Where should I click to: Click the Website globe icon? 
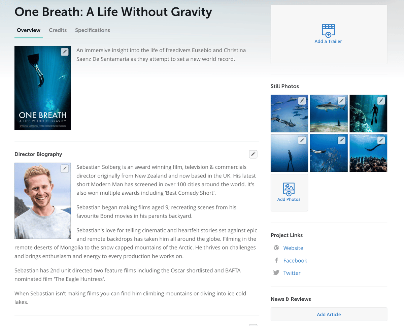tap(276, 248)
